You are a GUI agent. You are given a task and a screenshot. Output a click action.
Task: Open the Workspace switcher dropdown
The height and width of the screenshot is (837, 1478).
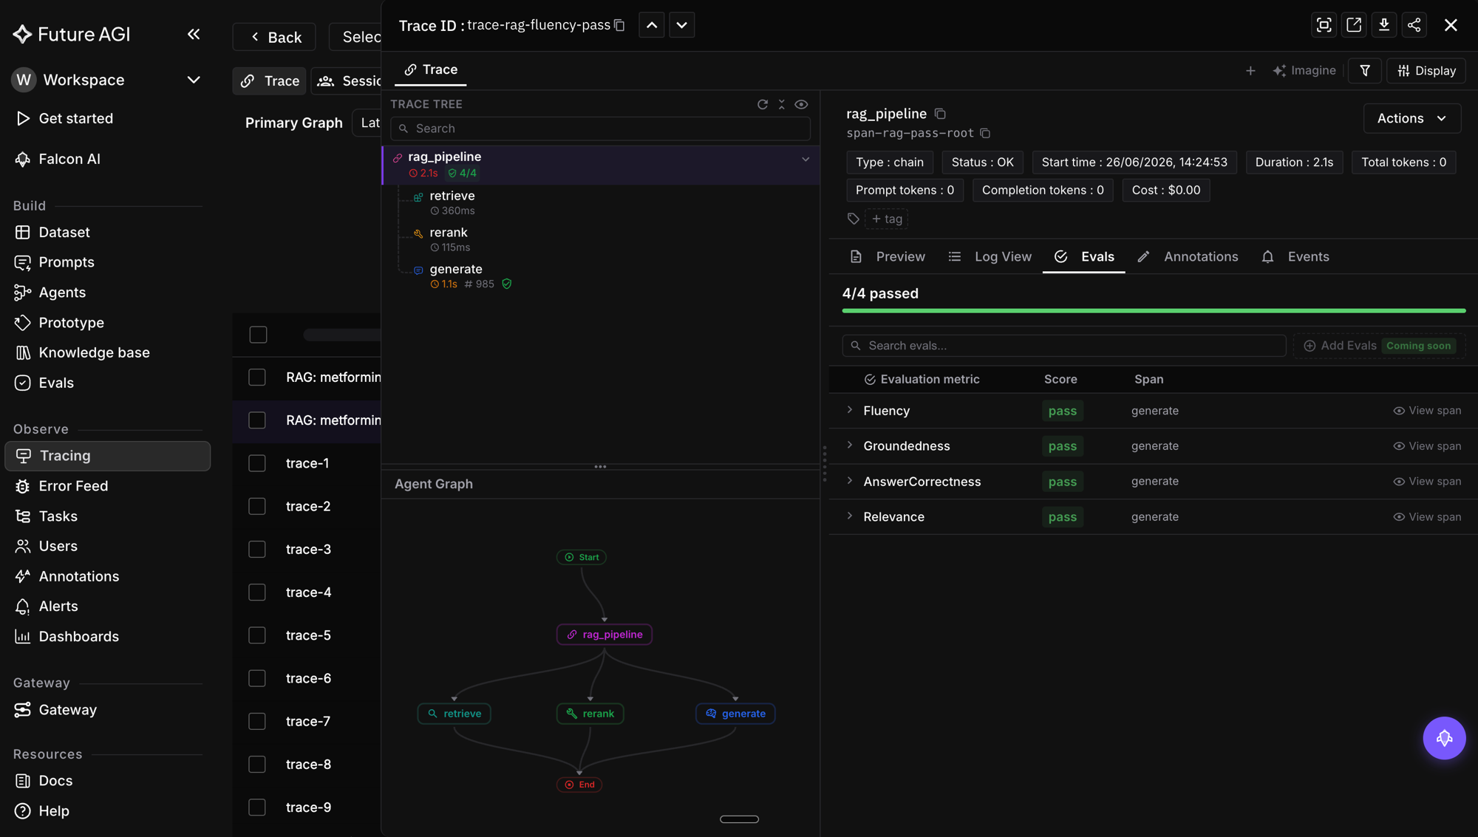tap(108, 80)
